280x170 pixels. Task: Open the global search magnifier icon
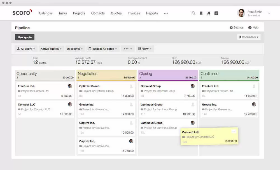click(193, 13)
